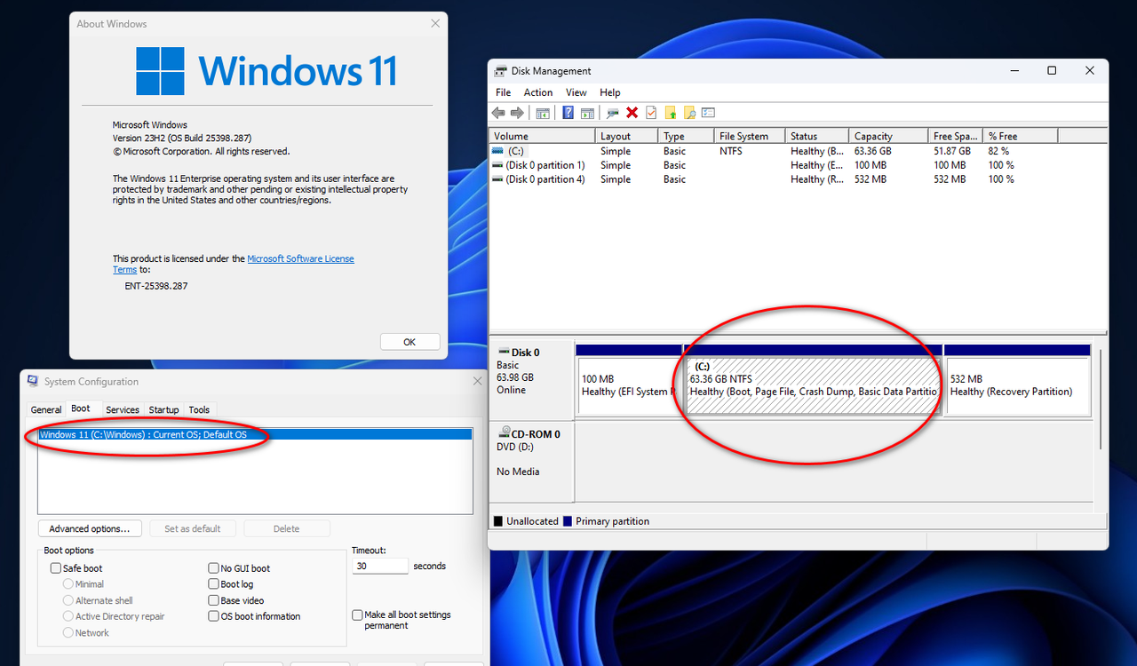
Task: Select the 63.36 GB NTFS (C:) partition block
Action: [x=814, y=385]
